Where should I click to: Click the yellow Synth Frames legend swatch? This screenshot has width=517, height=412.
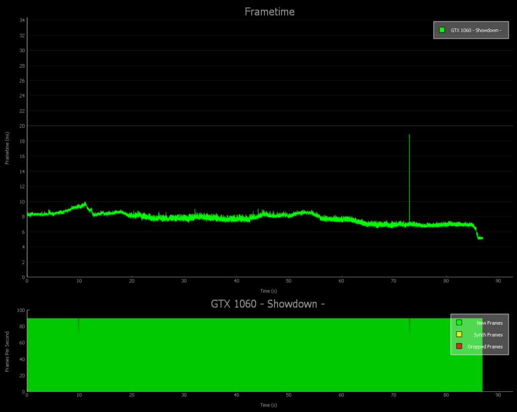point(459,334)
